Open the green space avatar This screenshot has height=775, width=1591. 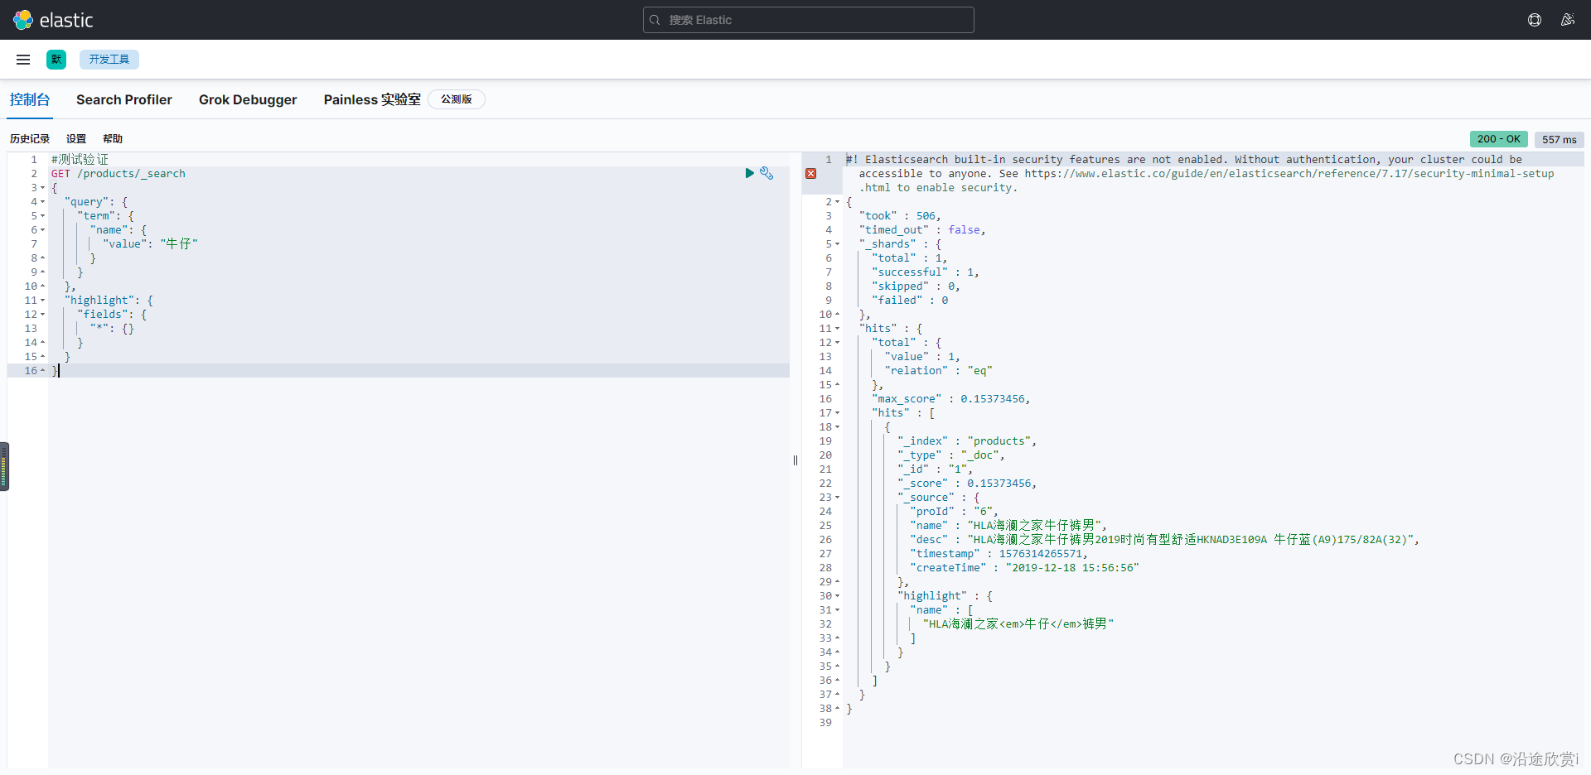56,60
